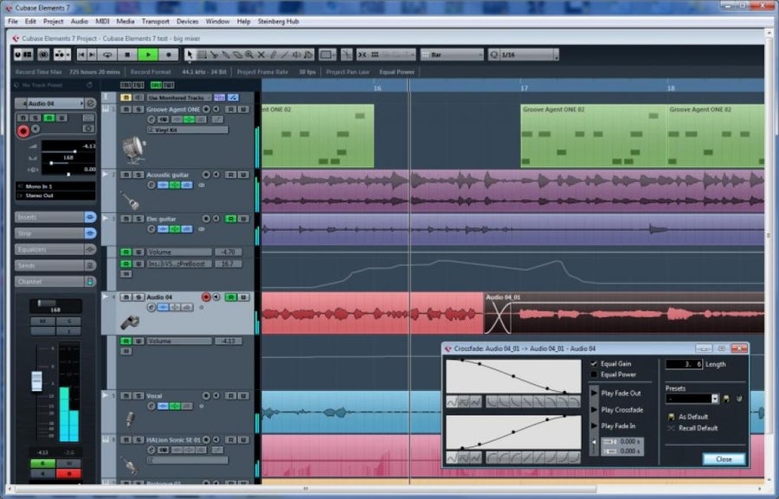The height and width of the screenshot is (499, 779).
Task: Open the File menu
Action: pyautogui.click(x=13, y=22)
